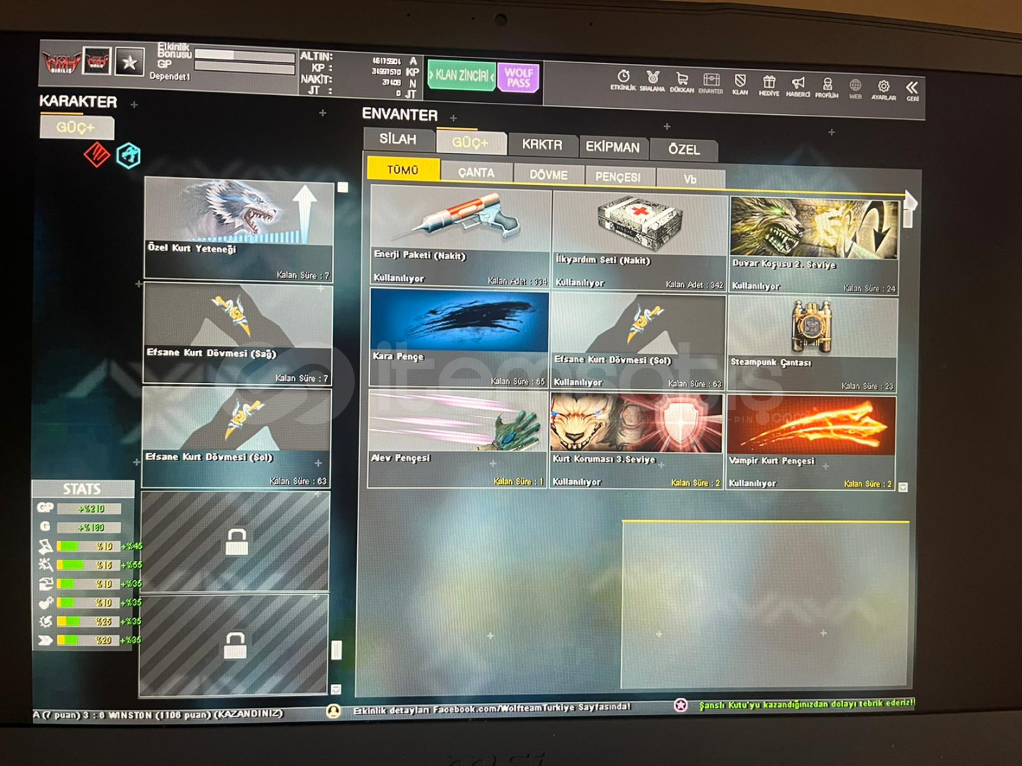Click the Şanslı Kutu congratulation message

click(807, 704)
